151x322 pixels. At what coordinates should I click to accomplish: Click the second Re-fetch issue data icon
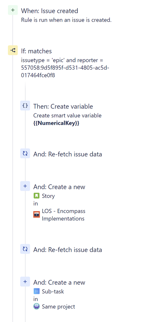pyautogui.click(x=25, y=249)
